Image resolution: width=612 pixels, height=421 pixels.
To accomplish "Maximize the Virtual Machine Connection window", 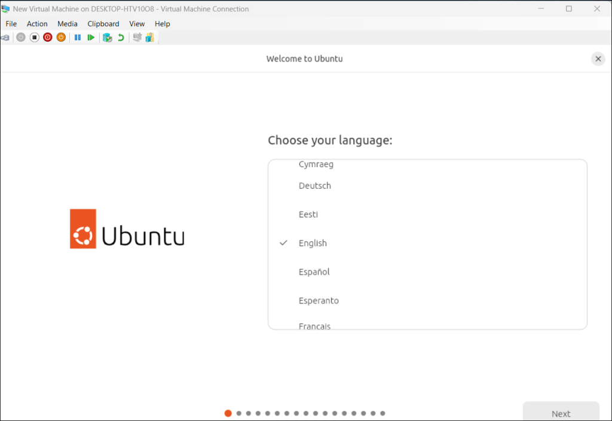I will [x=569, y=8].
